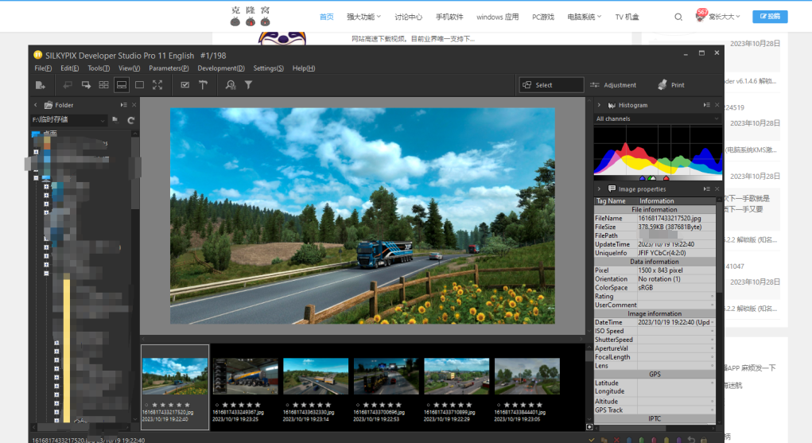Go to the next image arrow icon
Viewport: 812px width, 443px height.
(86, 85)
